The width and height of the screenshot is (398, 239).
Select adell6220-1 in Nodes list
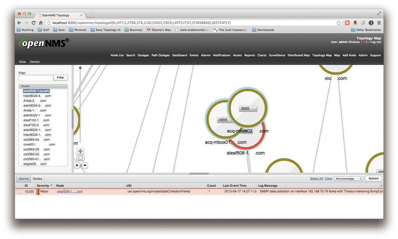(x=37, y=115)
